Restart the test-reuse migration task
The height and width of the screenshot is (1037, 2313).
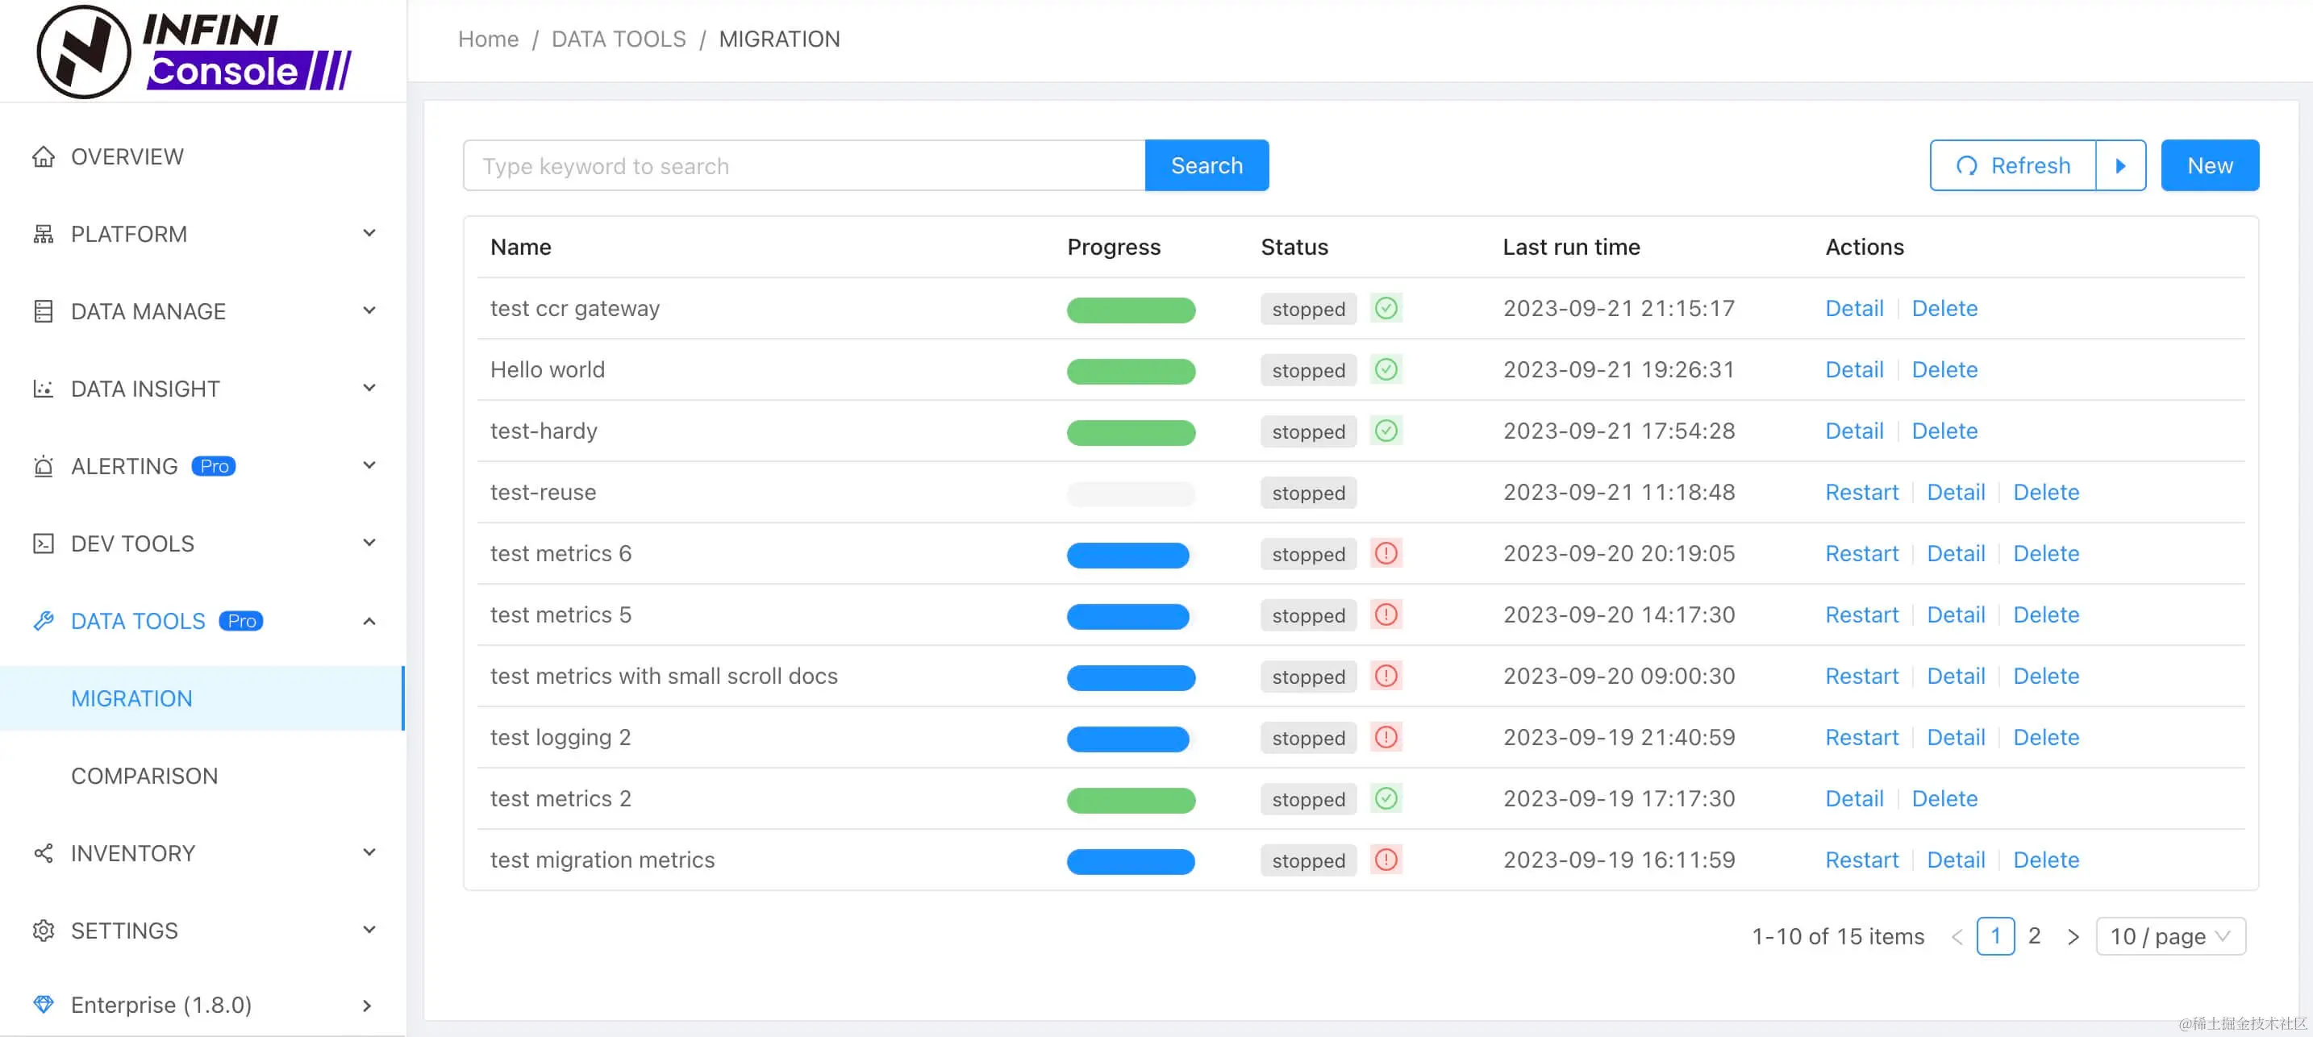tap(1861, 492)
